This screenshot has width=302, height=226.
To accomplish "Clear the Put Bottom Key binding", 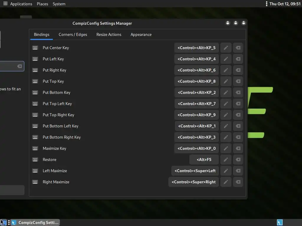I will coord(238,92).
